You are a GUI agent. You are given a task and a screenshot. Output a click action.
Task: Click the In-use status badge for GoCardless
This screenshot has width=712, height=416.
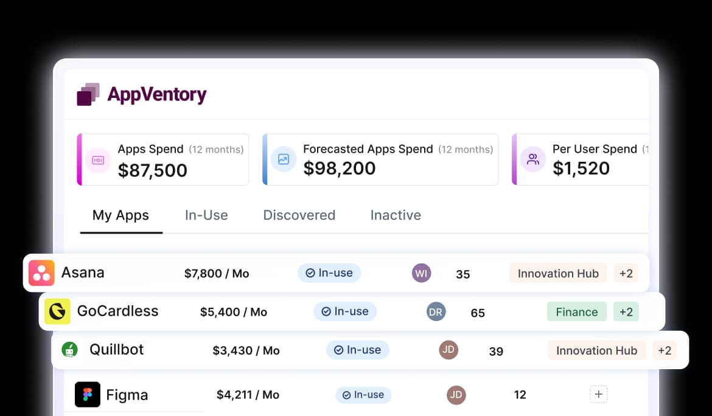pyautogui.click(x=345, y=311)
